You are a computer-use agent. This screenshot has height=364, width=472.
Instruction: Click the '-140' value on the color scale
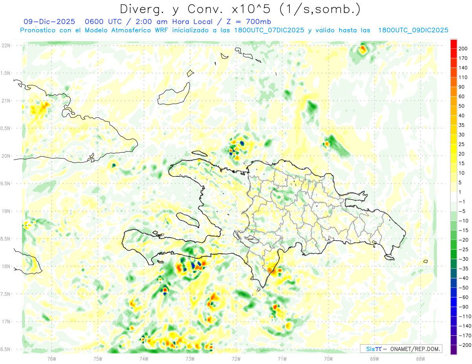click(x=465, y=326)
